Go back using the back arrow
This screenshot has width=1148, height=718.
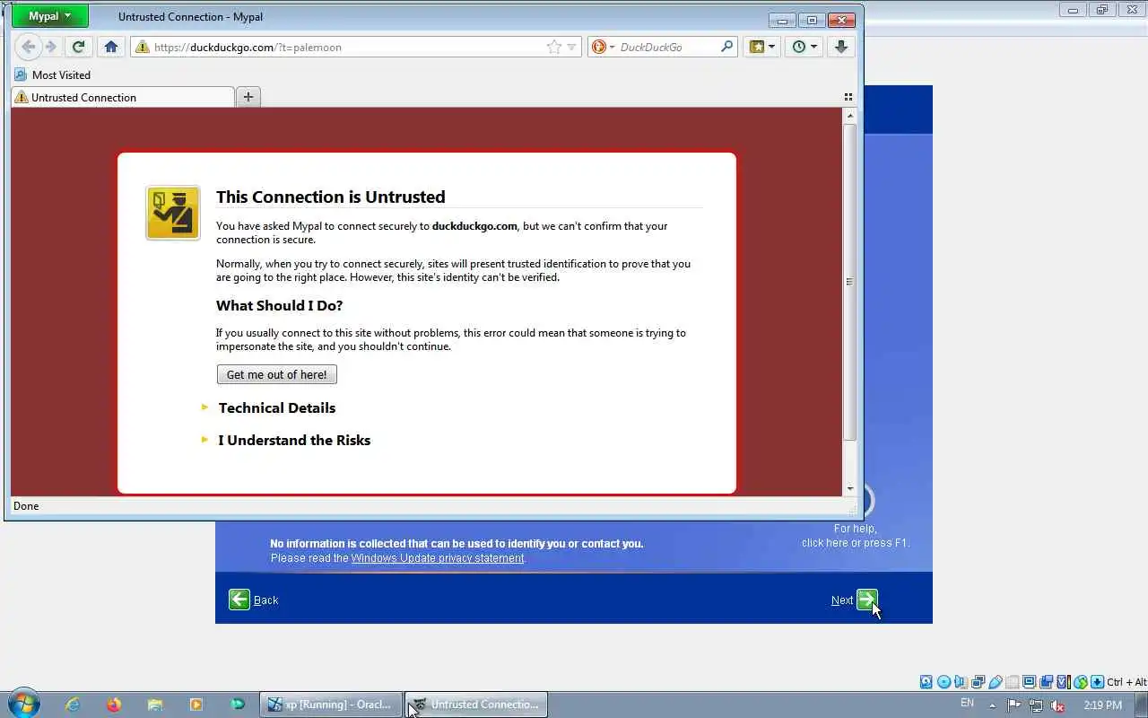[28, 47]
